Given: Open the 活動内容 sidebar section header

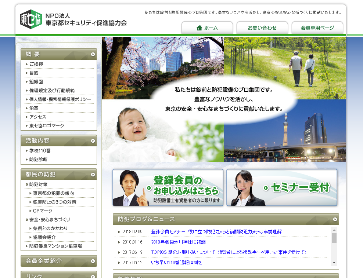Looking at the screenshot, I should (59, 140).
